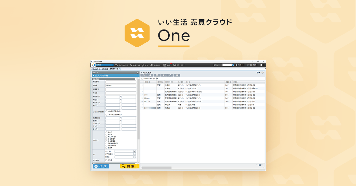Open the house icon menu in navigation
This screenshot has height=186, width=356.
(156, 65)
